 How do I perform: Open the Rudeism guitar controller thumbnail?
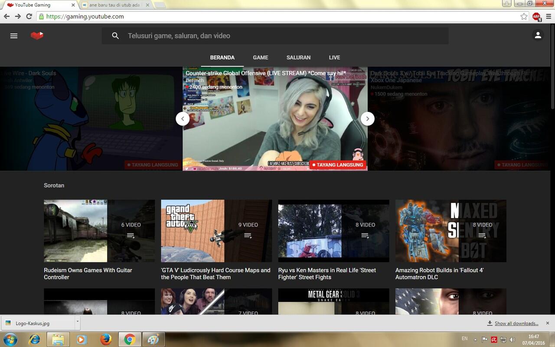[99, 231]
